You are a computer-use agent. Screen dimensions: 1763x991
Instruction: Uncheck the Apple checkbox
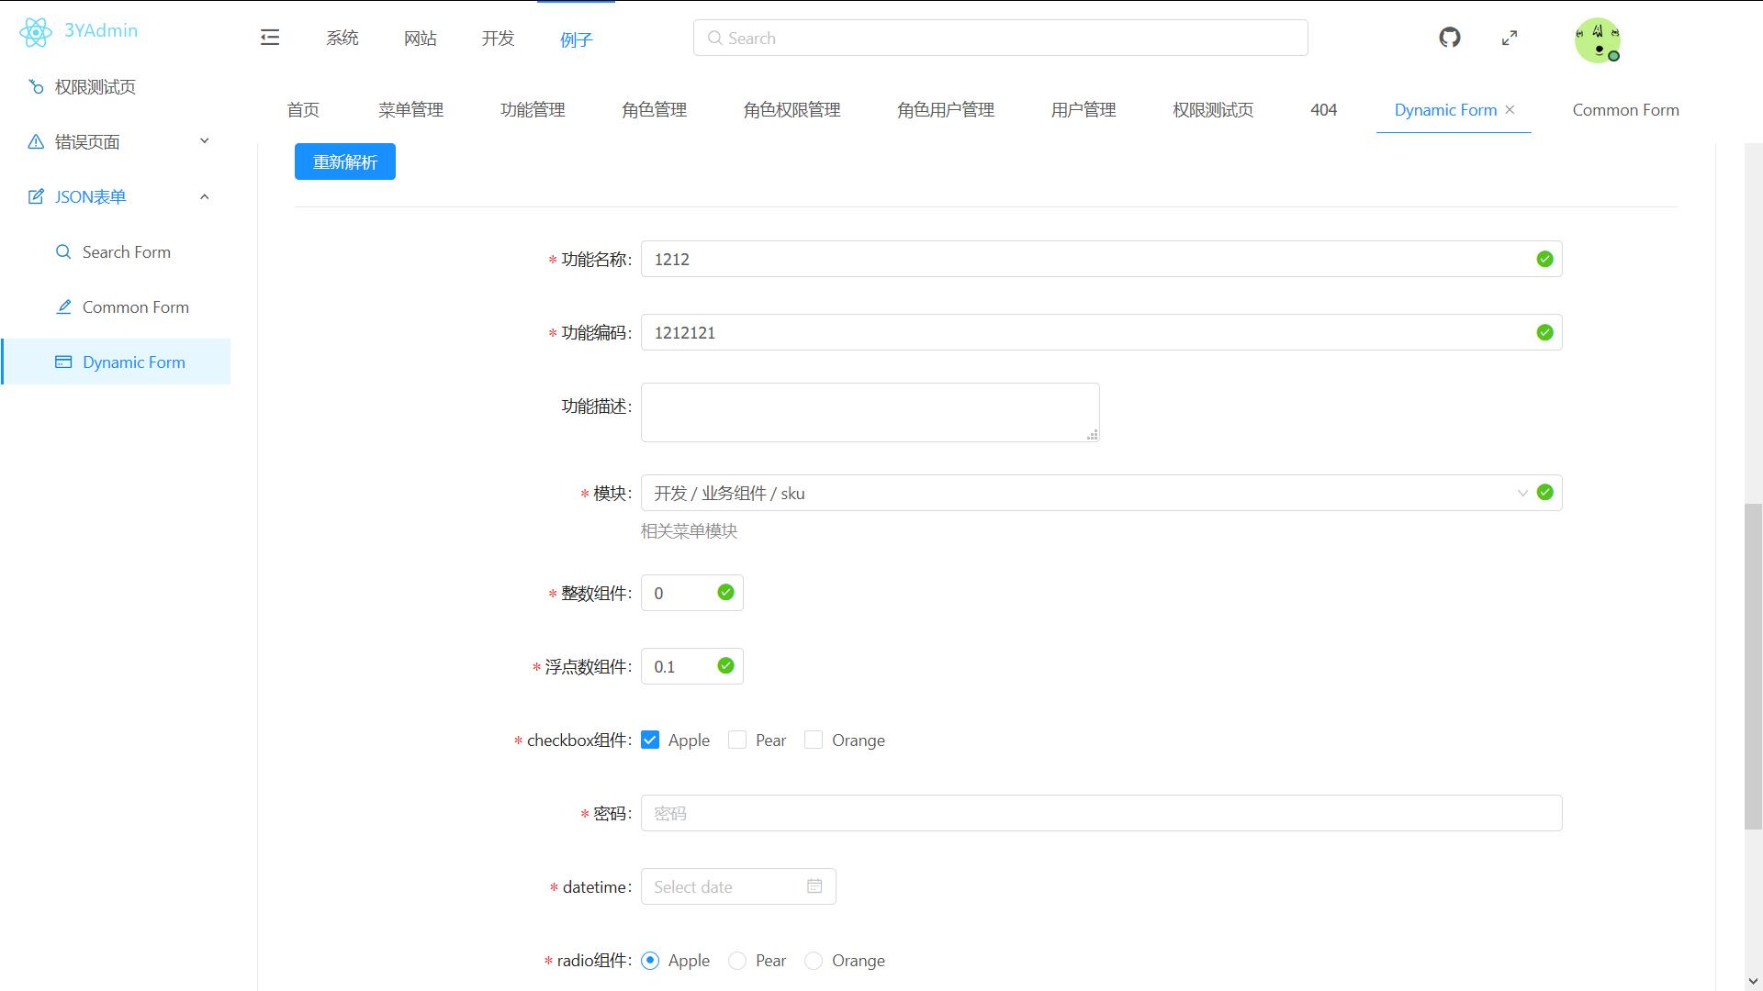click(650, 740)
